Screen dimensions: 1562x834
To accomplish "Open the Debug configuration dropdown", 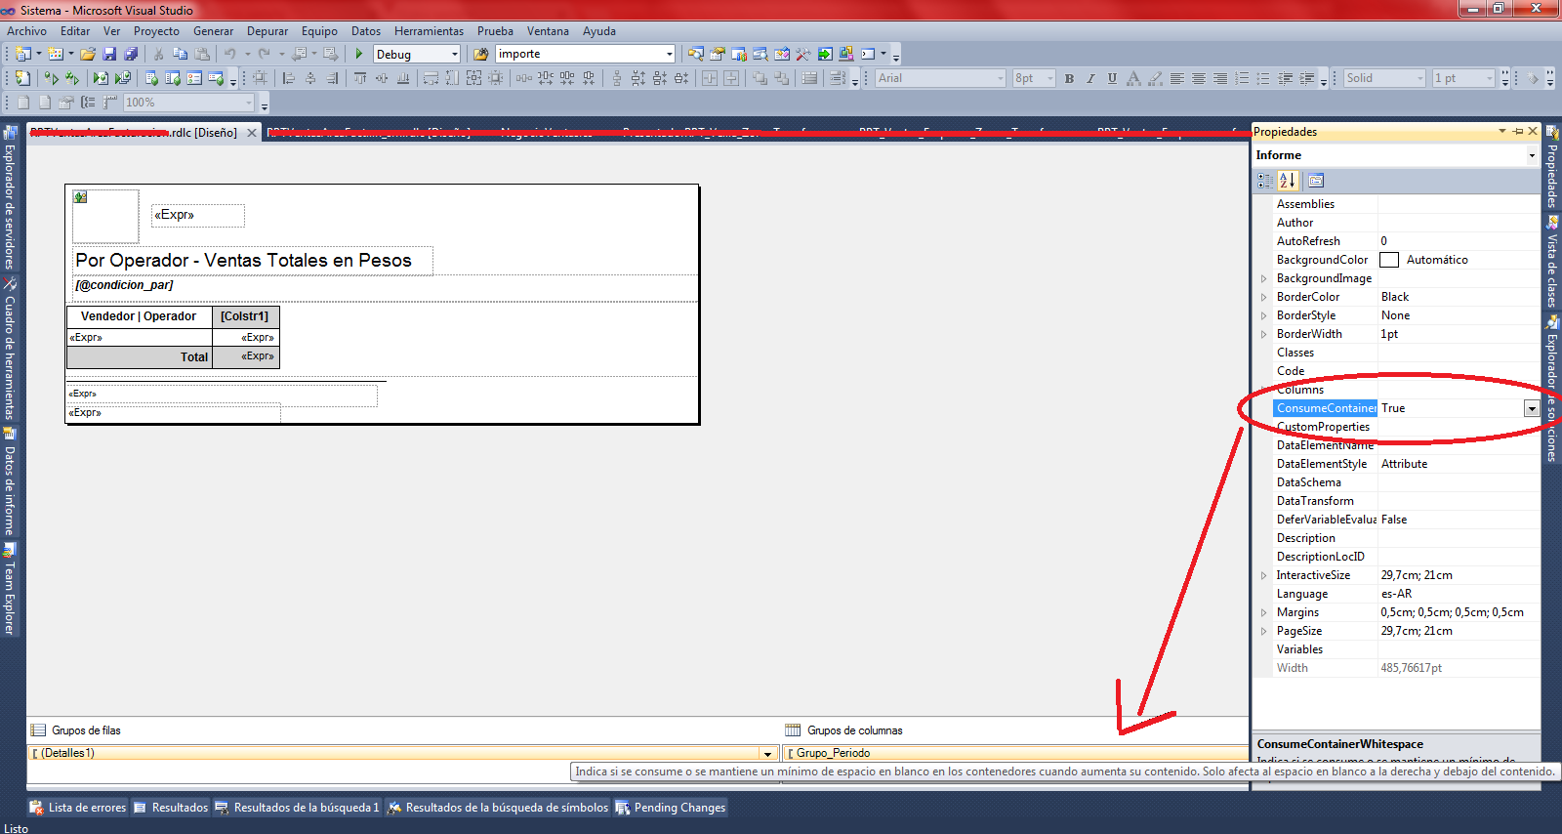I will 455,55.
